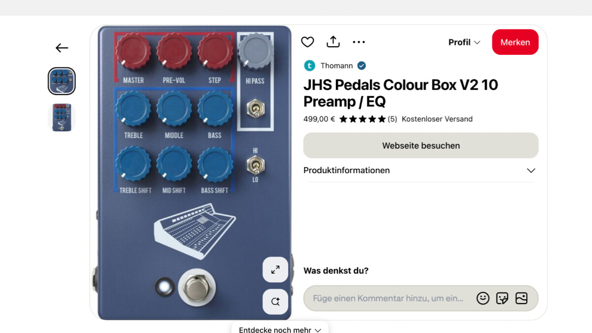Like the pin with heart icon
The image size is (592, 333).
pyautogui.click(x=307, y=42)
